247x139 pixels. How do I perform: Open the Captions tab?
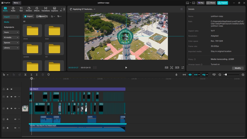(55, 9)
